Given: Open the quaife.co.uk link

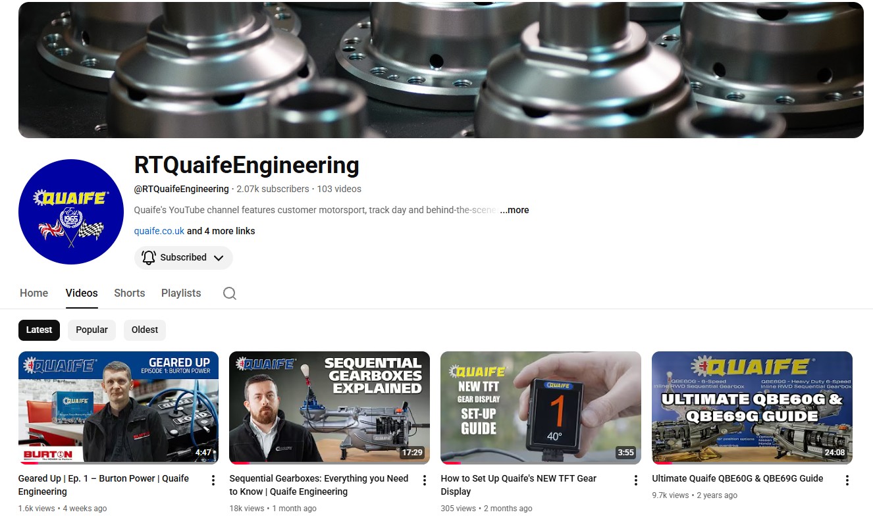Looking at the screenshot, I should [159, 231].
